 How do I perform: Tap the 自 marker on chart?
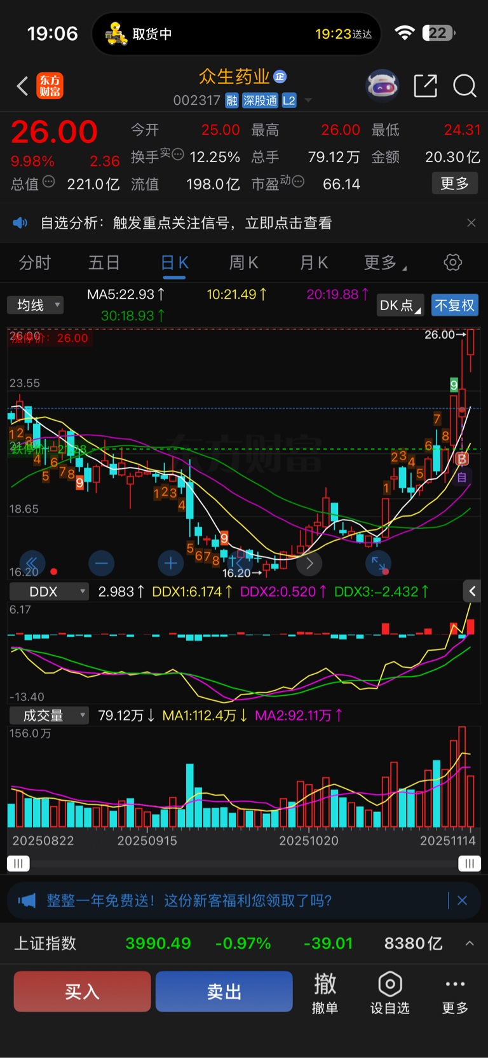tap(462, 477)
